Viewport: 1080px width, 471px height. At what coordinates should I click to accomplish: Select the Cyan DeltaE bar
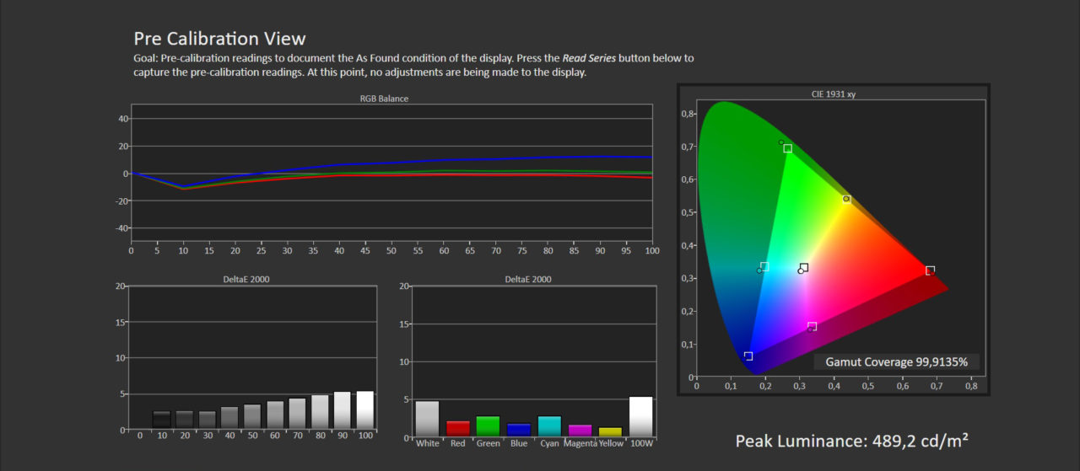coord(549,426)
